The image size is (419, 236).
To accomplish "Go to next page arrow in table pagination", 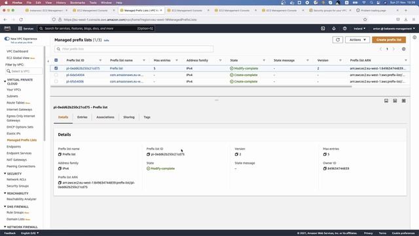I will point(393,49).
